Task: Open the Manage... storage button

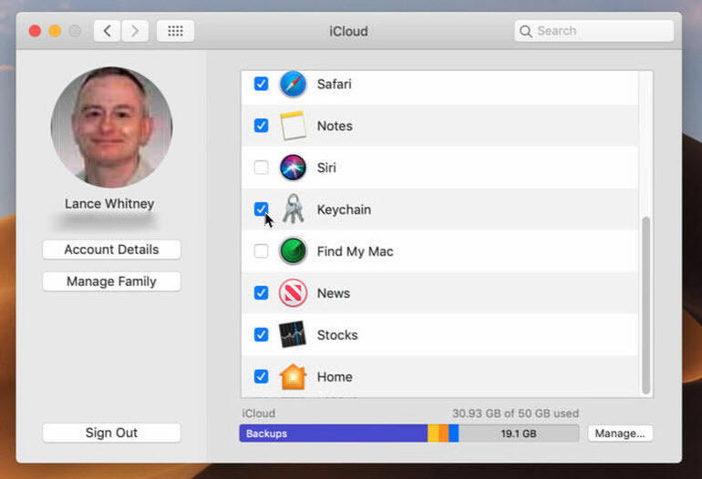Action: [x=620, y=433]
